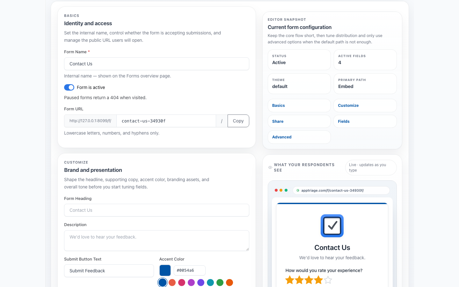Click the secure-site icon in the preview address bar
459x287 pixels.
coord(298,190)
